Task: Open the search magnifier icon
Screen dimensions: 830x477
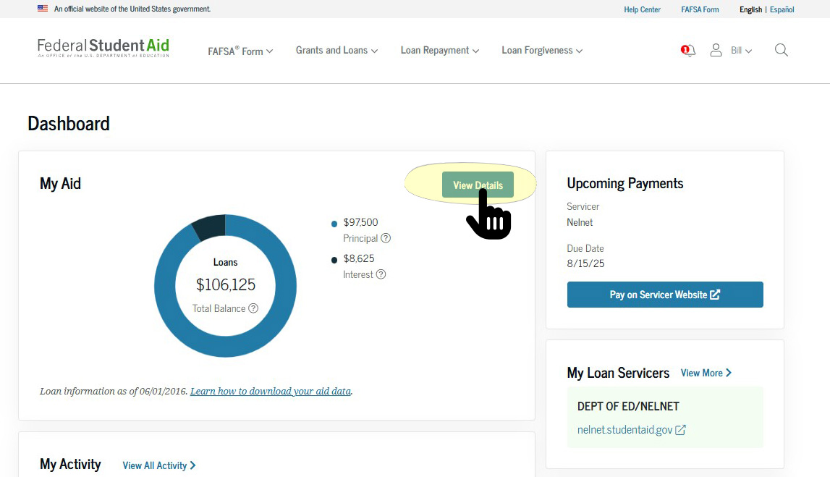Action: (x=781, y=50)
